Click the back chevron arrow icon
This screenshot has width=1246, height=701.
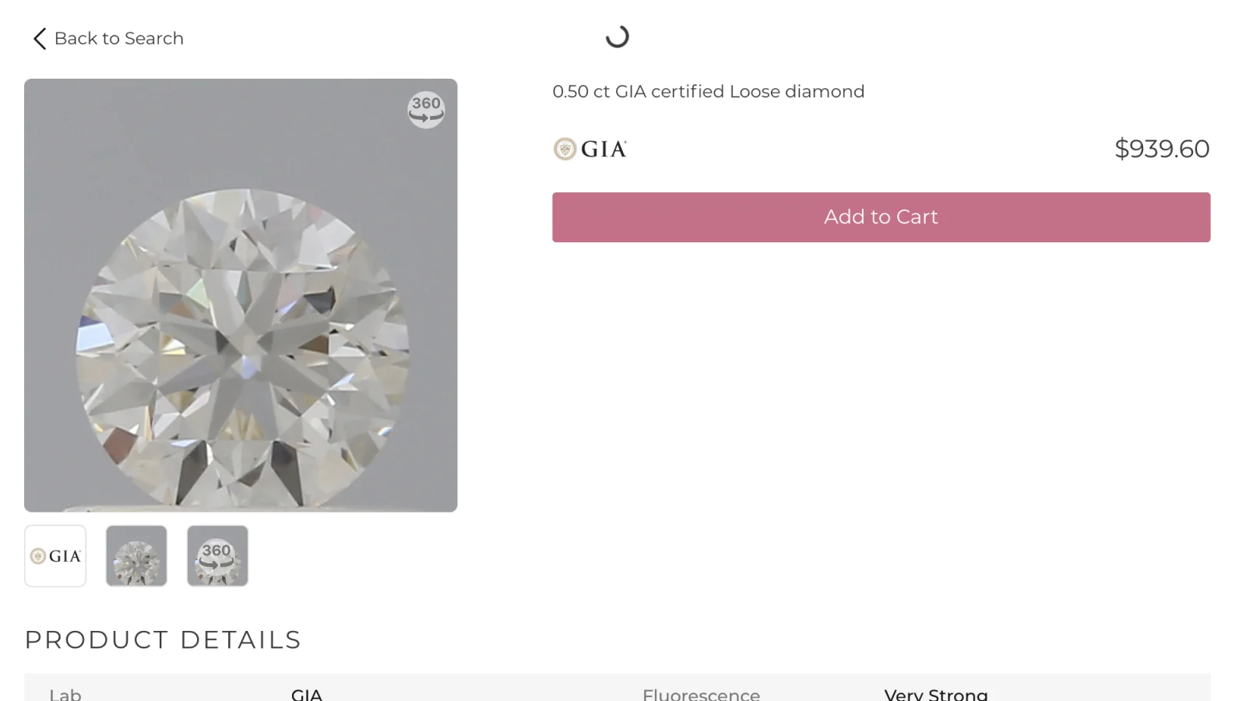[x=40, y=39]
